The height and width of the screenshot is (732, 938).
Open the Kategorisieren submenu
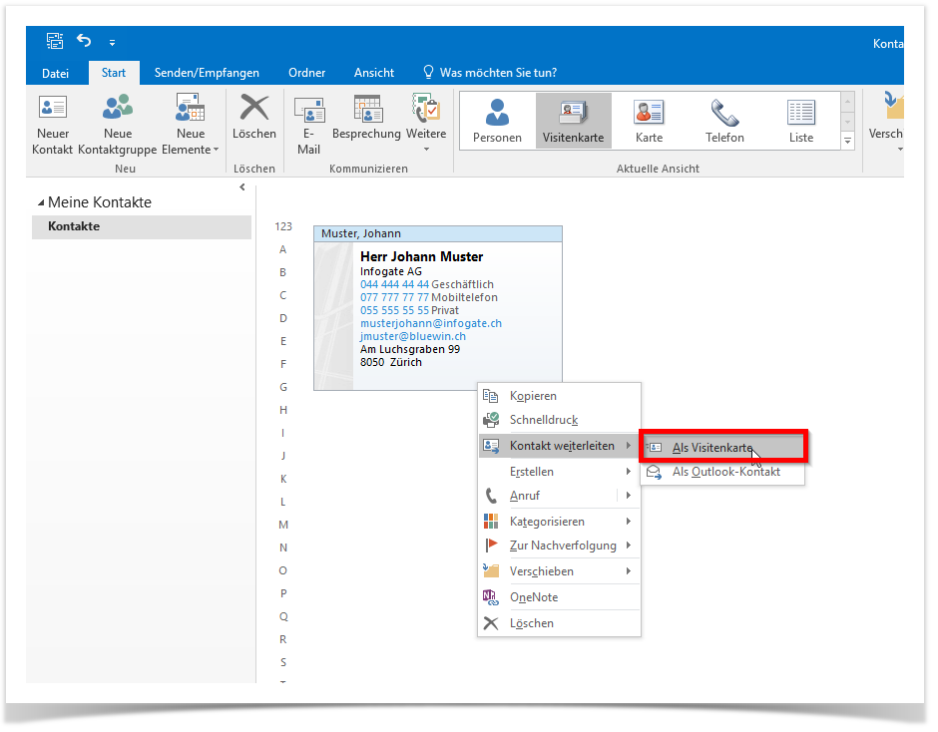pos(560,522)
